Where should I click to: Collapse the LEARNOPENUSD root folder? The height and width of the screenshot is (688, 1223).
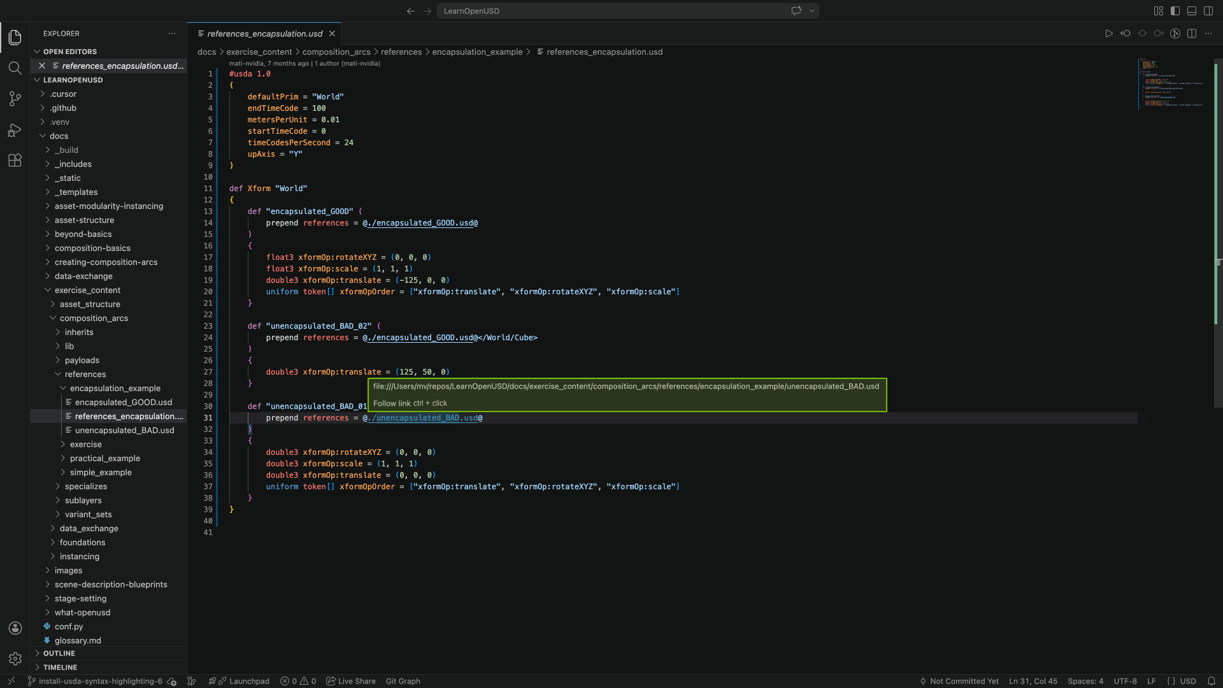click(x=109, y=80)
